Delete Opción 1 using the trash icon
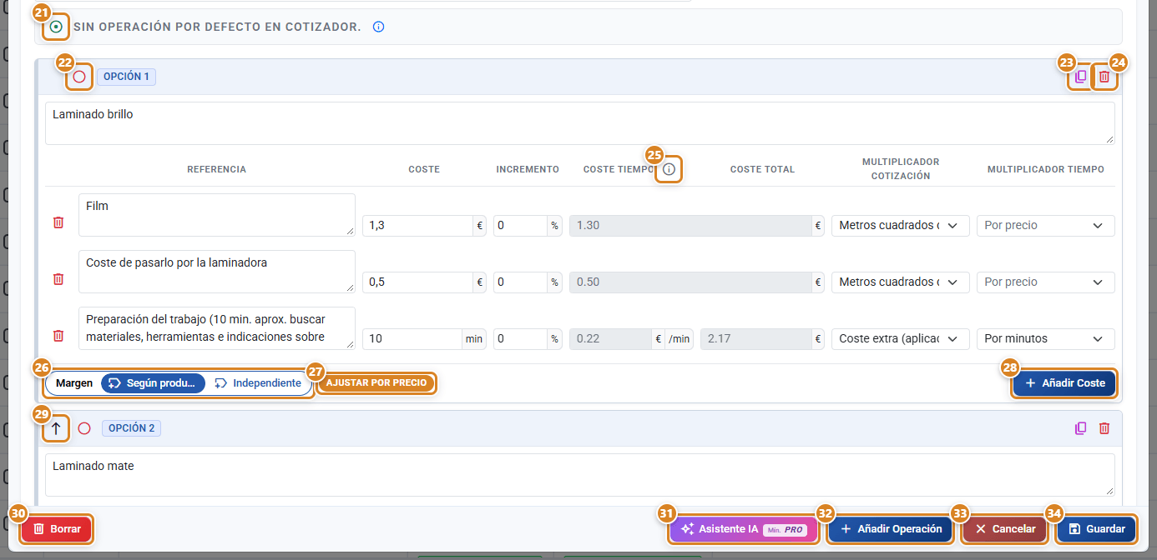This screenshot has height=560, width=1157. click(x=1104, y=77)
